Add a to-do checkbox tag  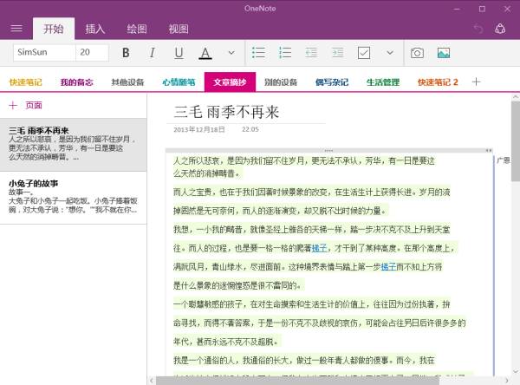(364, 52)
